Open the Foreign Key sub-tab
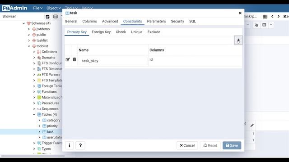 101,32
